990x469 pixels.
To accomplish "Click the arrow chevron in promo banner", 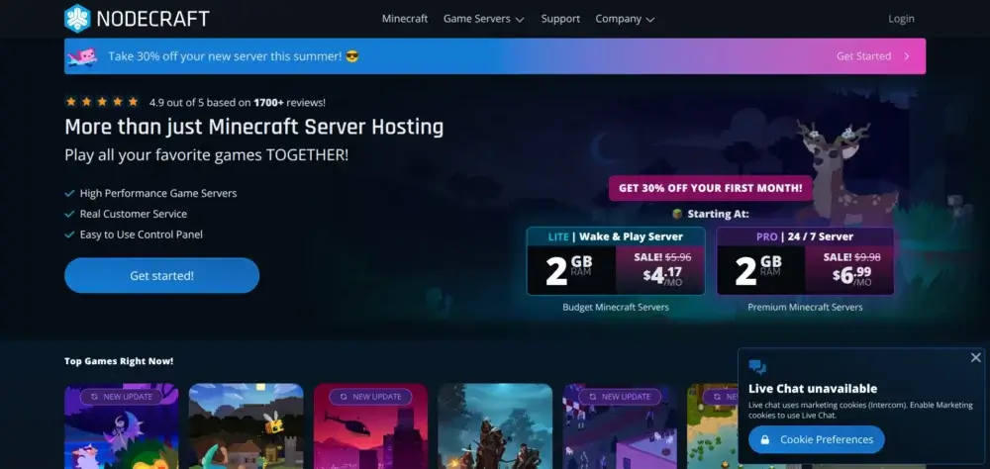I will pyautogui.click(x=907, y=56).
